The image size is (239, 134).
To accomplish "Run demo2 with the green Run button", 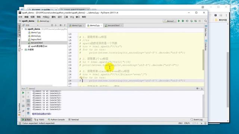I will 179,21.
